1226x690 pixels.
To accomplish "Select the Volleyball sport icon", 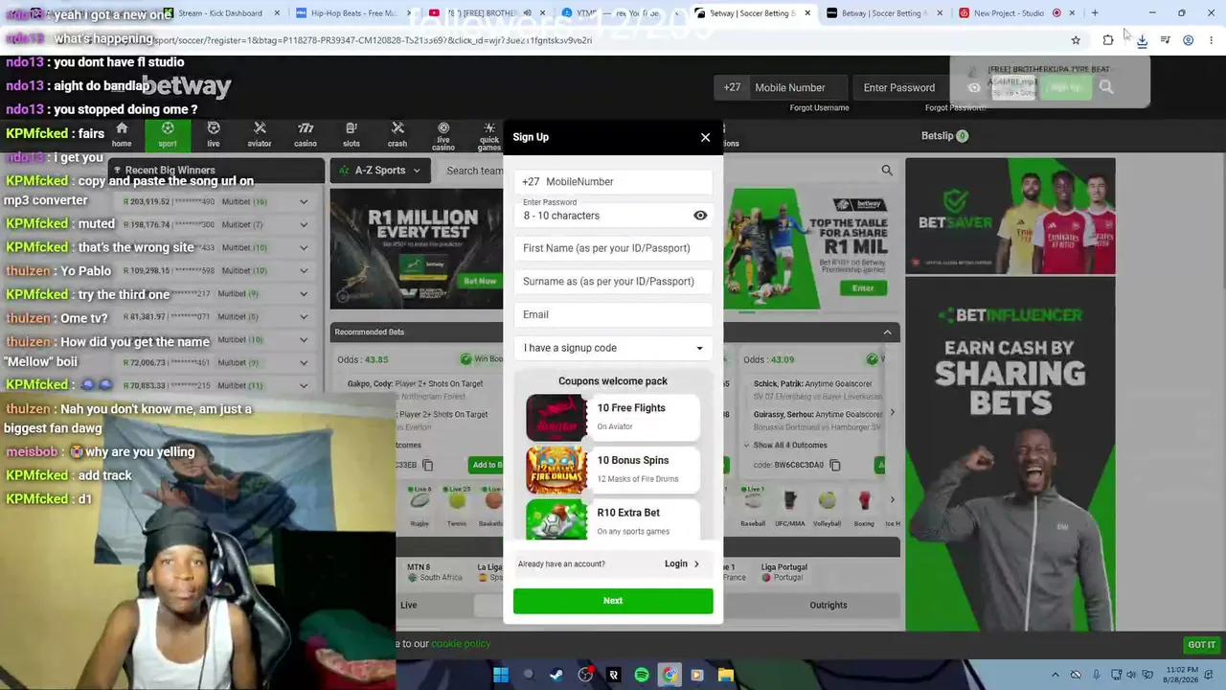I will pyautogui.click(x=827, y=508).
